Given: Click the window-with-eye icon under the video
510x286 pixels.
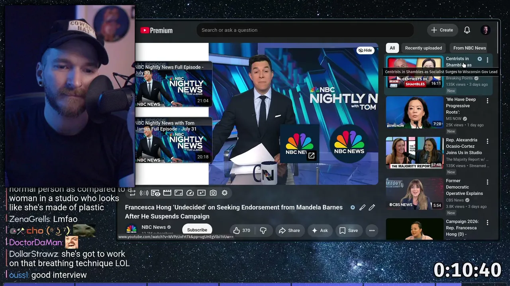Looking at the screenshot, I should tap(156, 193).
